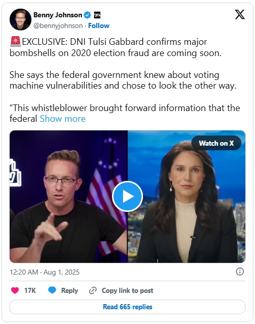Click the X logo icon
Viewport: 255px width, 324px height.
pos(240,14)
